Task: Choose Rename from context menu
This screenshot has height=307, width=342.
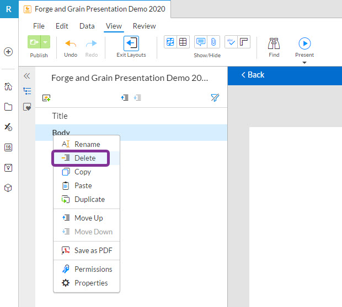Action: coord(87,144)
